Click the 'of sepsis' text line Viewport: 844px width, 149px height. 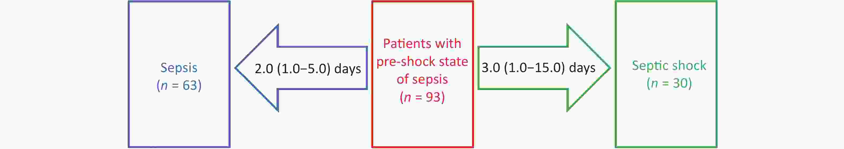(x=422, y=79)
